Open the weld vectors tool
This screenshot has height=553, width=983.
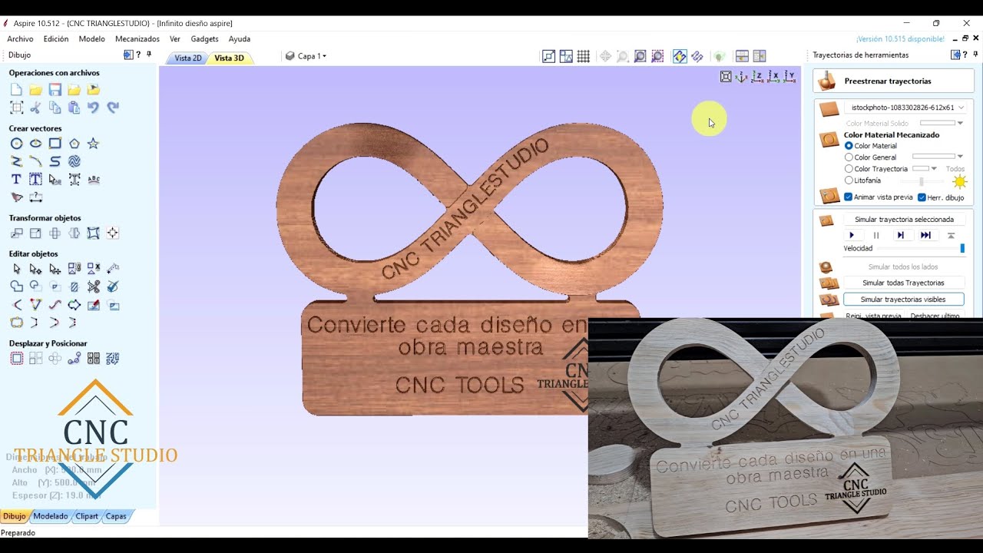(16, 286)
